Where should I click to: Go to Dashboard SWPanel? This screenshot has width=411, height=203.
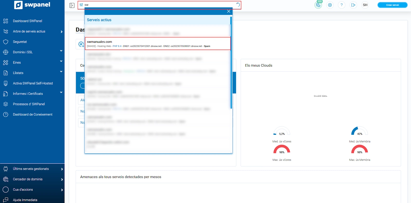tap(27, 21)
